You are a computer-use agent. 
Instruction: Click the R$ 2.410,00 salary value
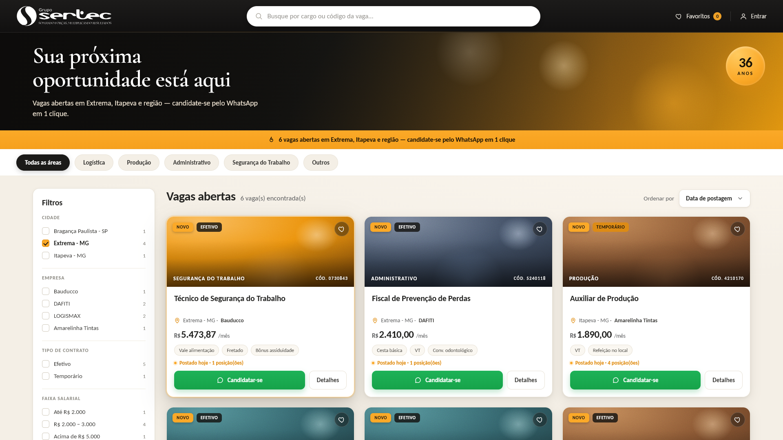[x=393, y=335]
